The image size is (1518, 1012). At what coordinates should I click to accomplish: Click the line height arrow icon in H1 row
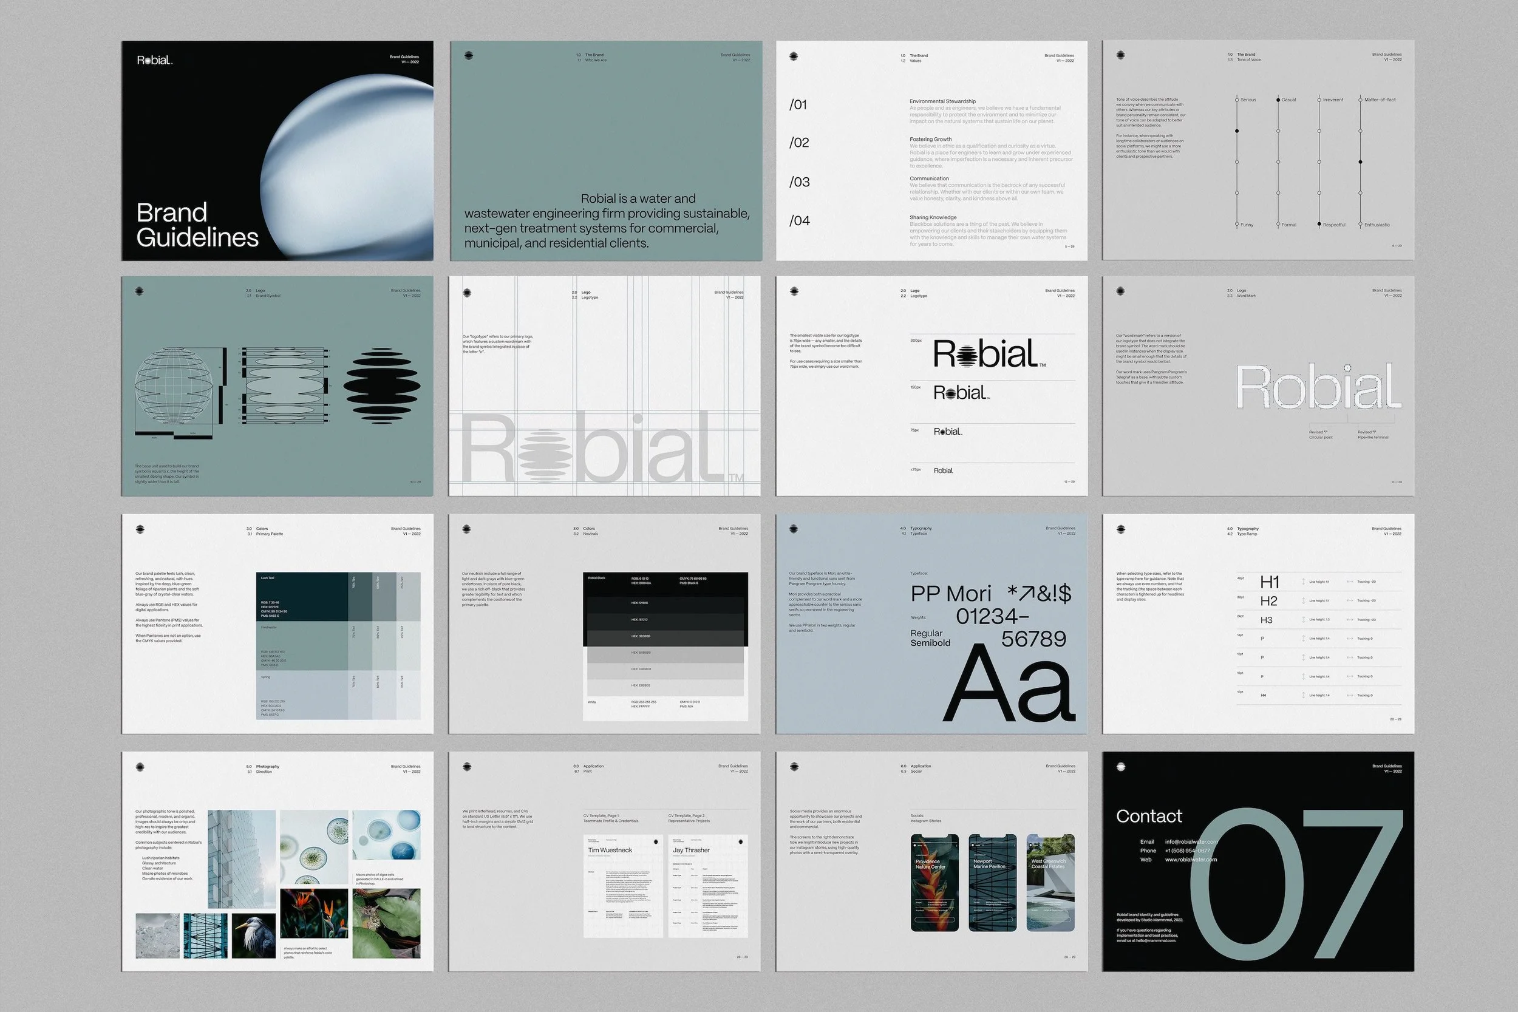(x=1303, y=582)
